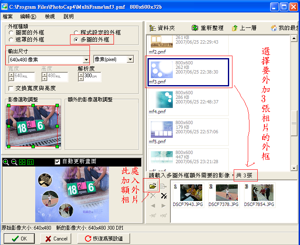Click the 1:1 actual size icon

click(30, 162)
